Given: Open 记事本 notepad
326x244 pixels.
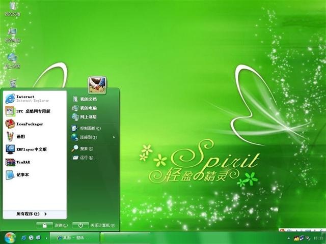Looking at the screenshot, I should click(x=35, y=175).
